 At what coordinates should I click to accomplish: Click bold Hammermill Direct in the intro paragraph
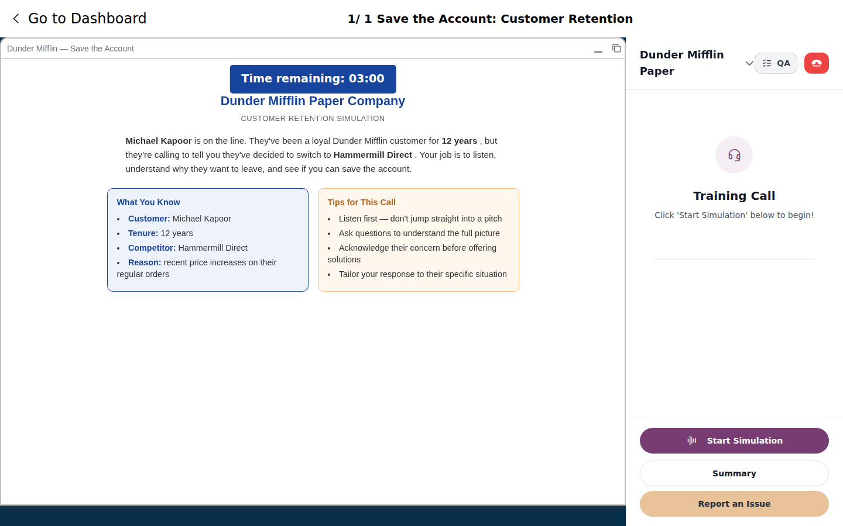click(373, 155)
